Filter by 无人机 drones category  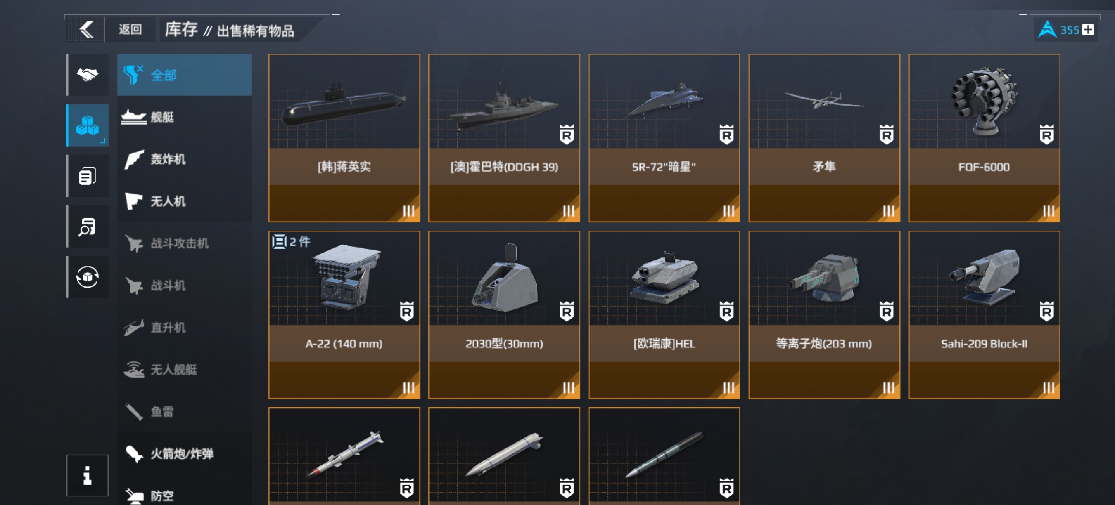coord(185,201)
